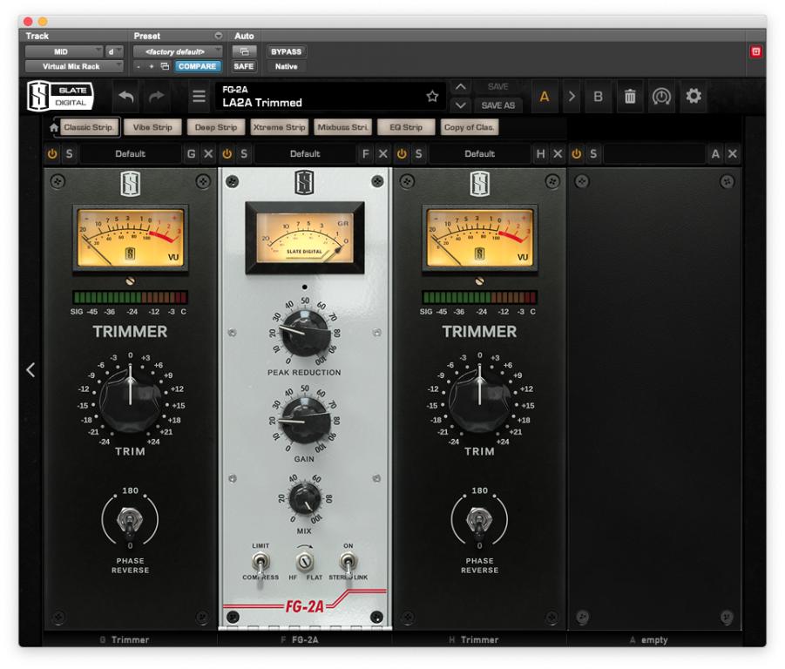785x669 pixels.
Task: Click the COMPARE button
Action: point(197,66)
